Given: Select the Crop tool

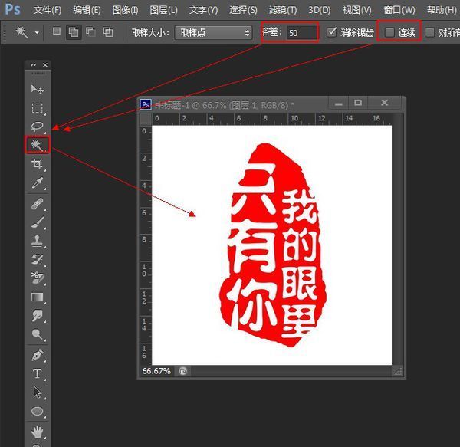Looking at the screenshot, I should (x=37, y=164).
